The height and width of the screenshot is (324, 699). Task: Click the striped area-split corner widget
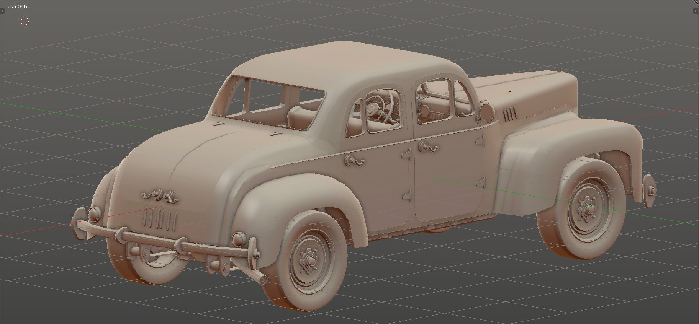point(696,2)
